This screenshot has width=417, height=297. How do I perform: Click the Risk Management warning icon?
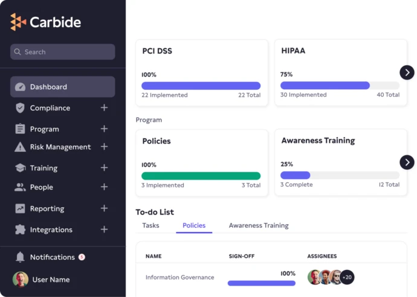pos(20,147)
